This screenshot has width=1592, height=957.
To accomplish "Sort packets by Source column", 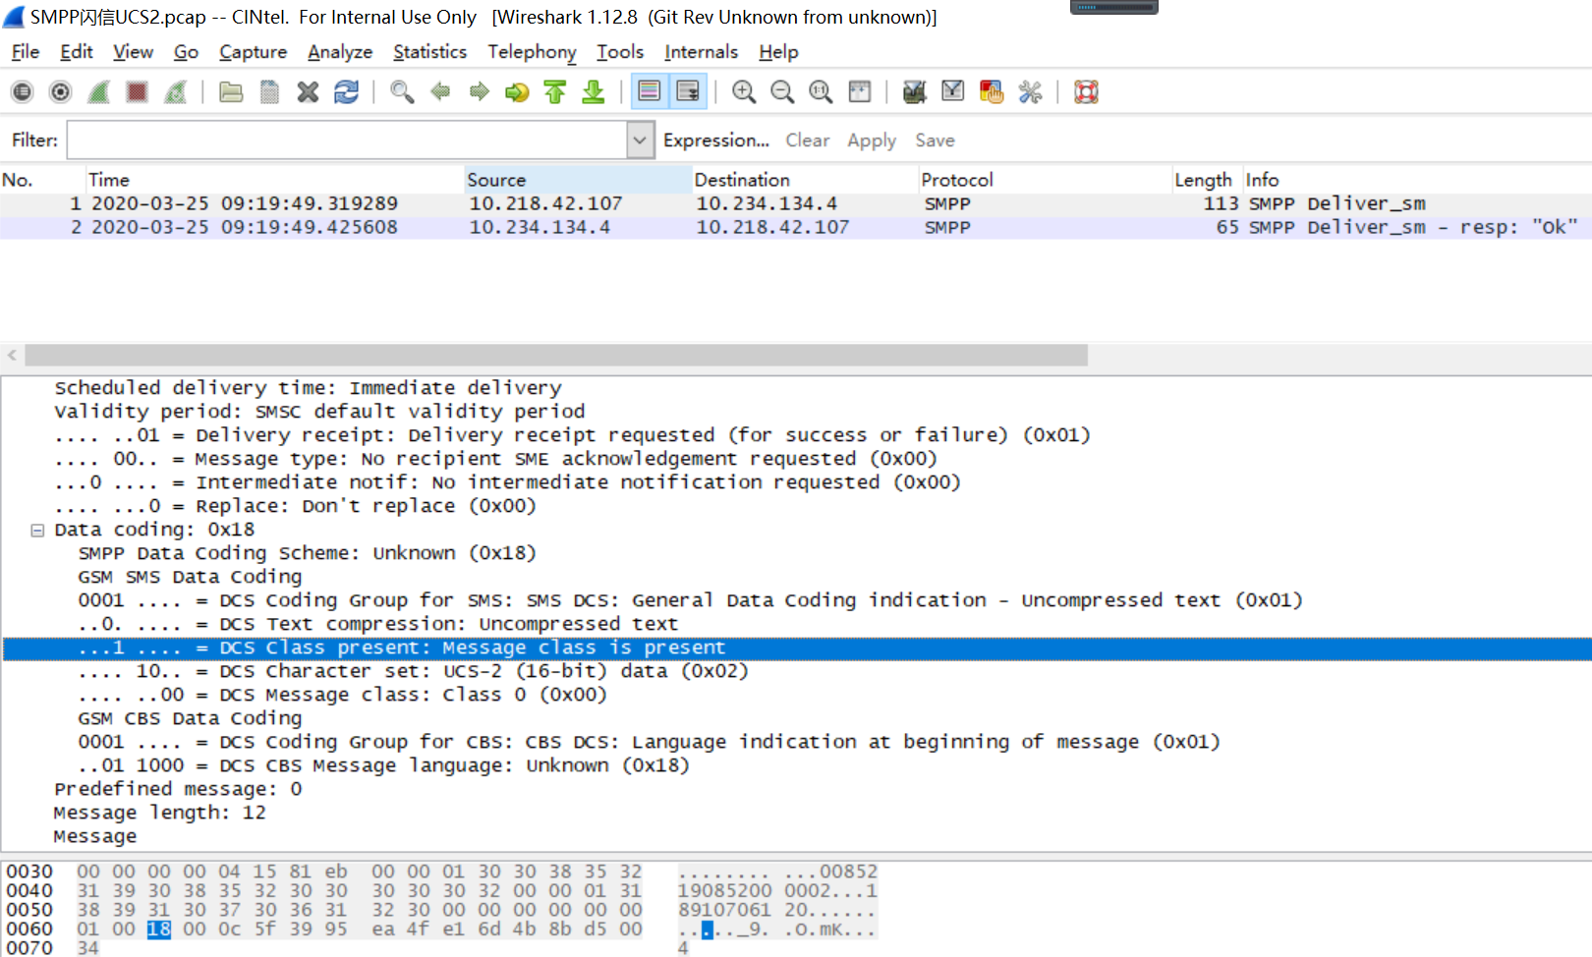I will (578, 180).
